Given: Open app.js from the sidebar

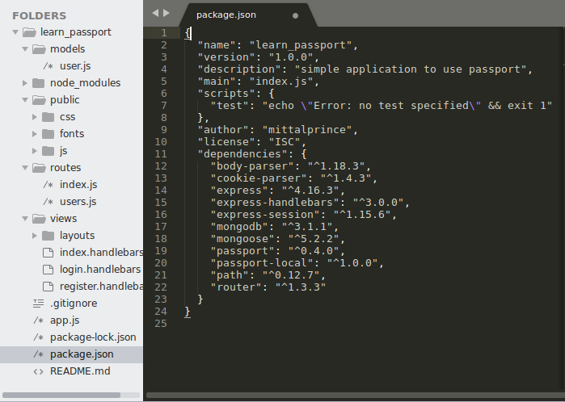Looking at the screenshot, I should (x=65, y=320).
